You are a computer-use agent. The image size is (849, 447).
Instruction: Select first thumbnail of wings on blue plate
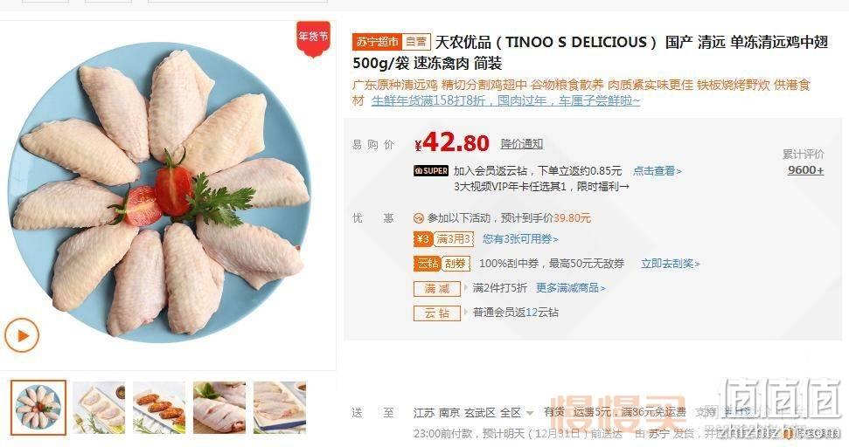[38, 408]
